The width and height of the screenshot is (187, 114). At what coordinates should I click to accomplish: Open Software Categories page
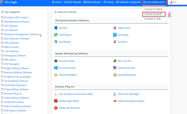click(128, 2)
